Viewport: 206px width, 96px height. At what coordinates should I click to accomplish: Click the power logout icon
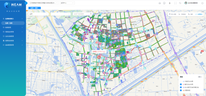[x=202, y=3]
